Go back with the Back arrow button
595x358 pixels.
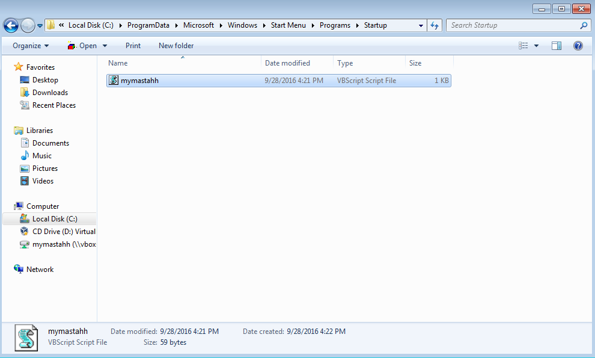(11, 25)
